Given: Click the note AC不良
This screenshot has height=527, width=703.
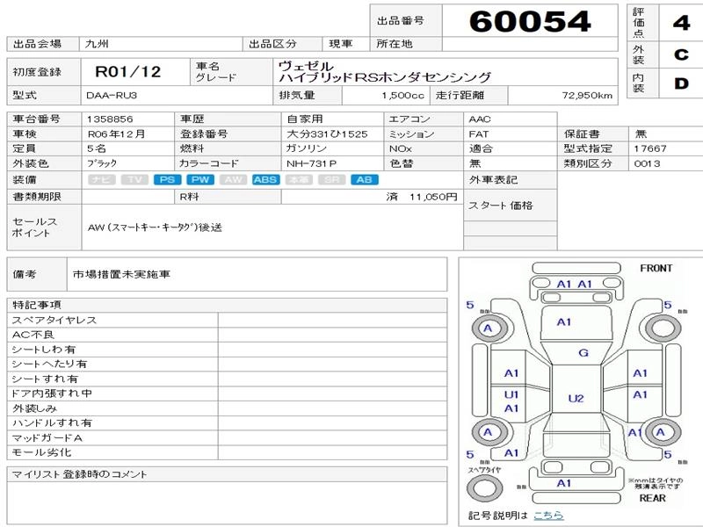Looking at the screenshot, I should (x=33, y=335).
